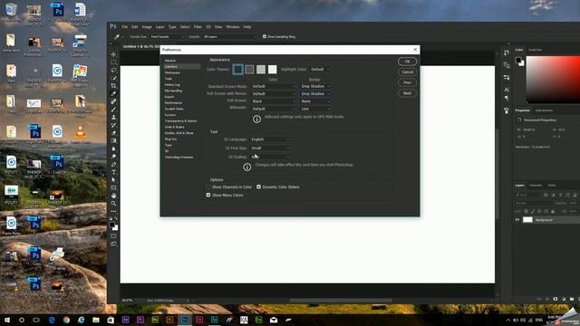
Task: Open Full Screen color dropdown set to Black
Action: [274, 101]
